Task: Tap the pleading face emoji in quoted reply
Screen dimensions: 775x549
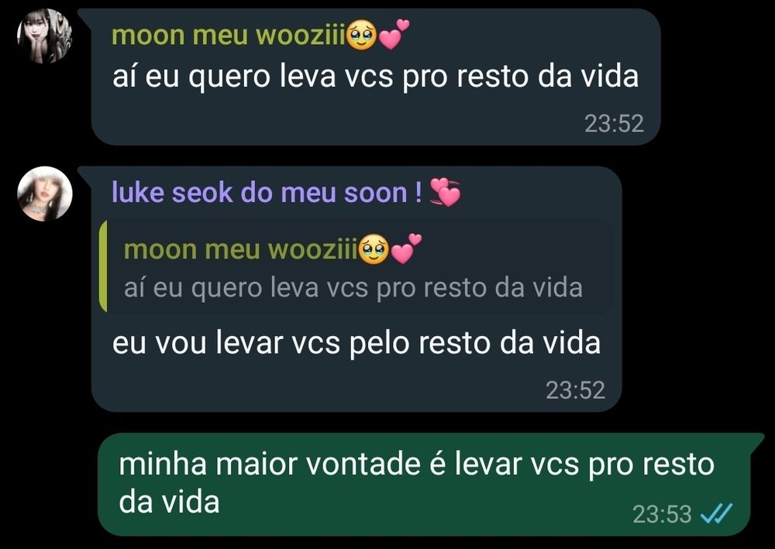Action: 374,249
